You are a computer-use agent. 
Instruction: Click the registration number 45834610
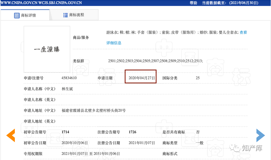click(69, 78)
